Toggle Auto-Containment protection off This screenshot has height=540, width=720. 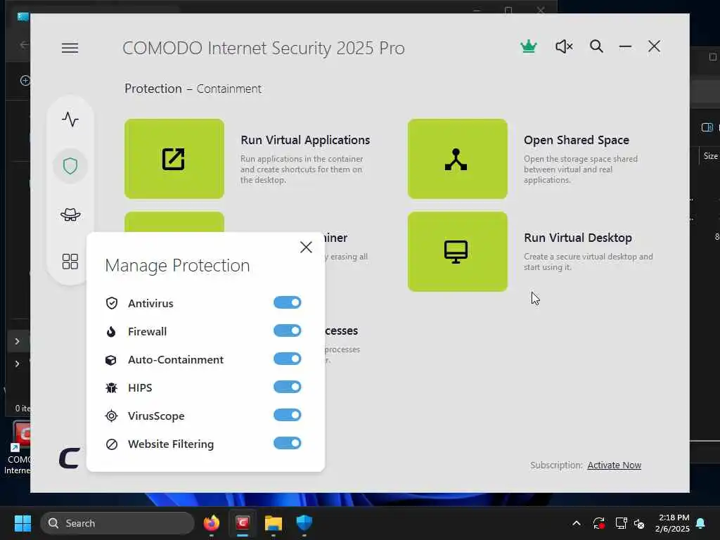pyautogui.click(x=288, y=359)
